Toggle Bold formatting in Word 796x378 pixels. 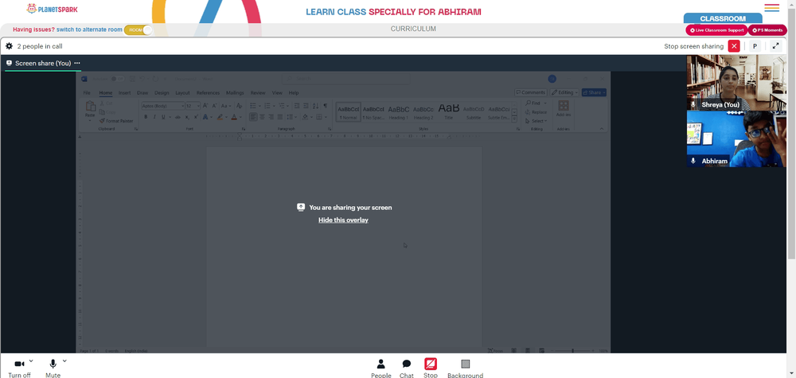[x=146, y=117]
